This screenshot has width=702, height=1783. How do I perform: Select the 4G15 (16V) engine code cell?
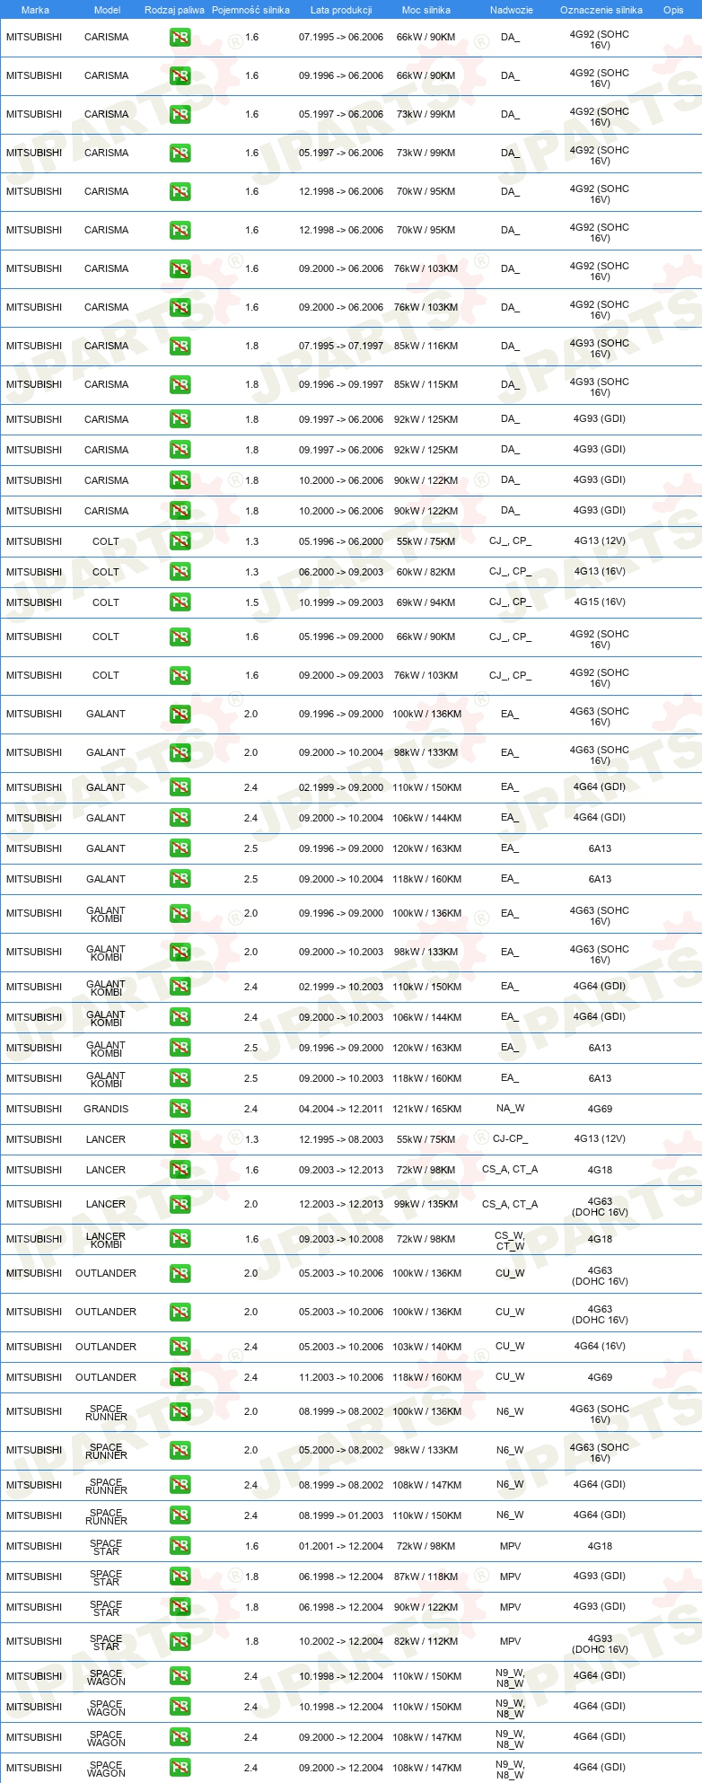pyautogui.click(x=600, y=602)
